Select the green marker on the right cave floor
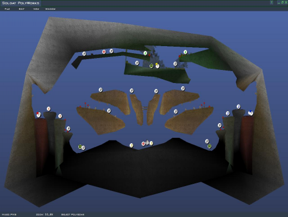Viewport: 288px width, 217px height. click(209, 146)
